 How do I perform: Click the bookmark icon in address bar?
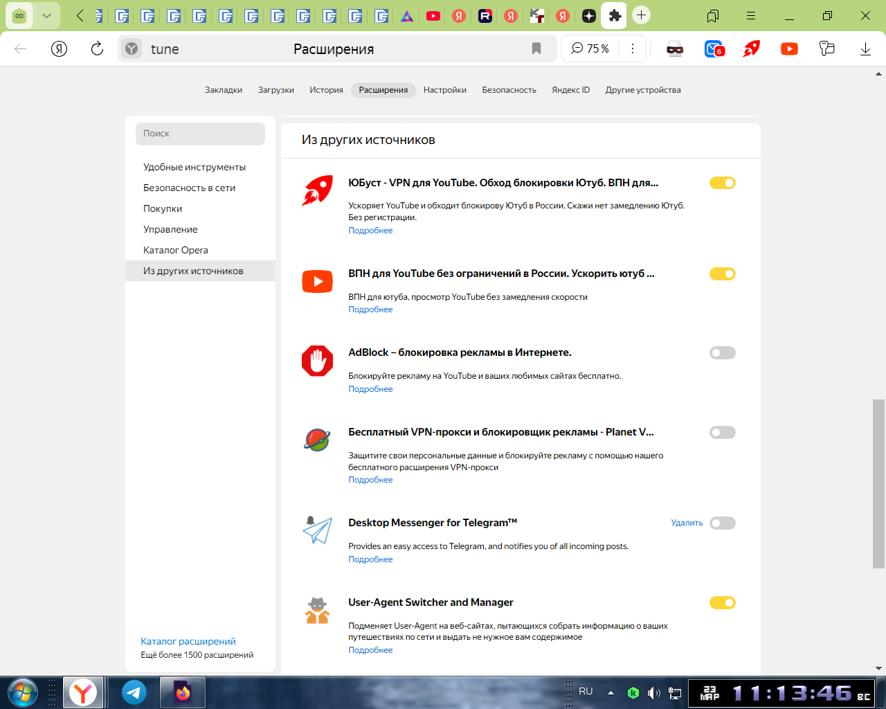[x=536, y=48]
